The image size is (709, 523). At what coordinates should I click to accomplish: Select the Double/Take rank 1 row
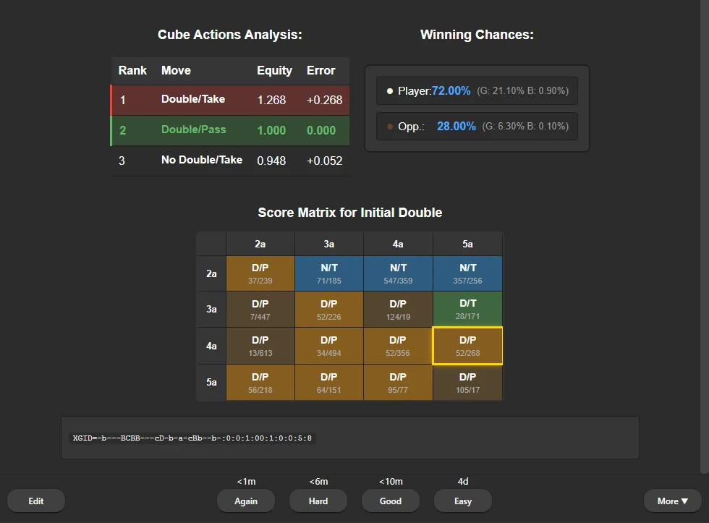pyautogui.click(x=230, y=101)
